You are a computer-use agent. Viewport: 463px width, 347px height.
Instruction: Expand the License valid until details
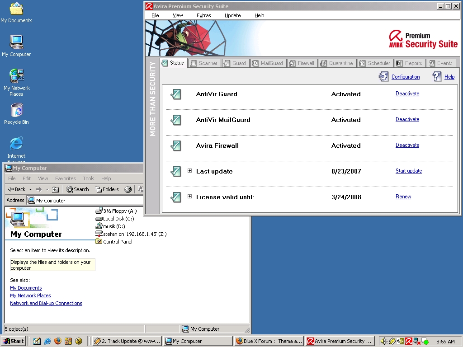(x=189, y=197)
